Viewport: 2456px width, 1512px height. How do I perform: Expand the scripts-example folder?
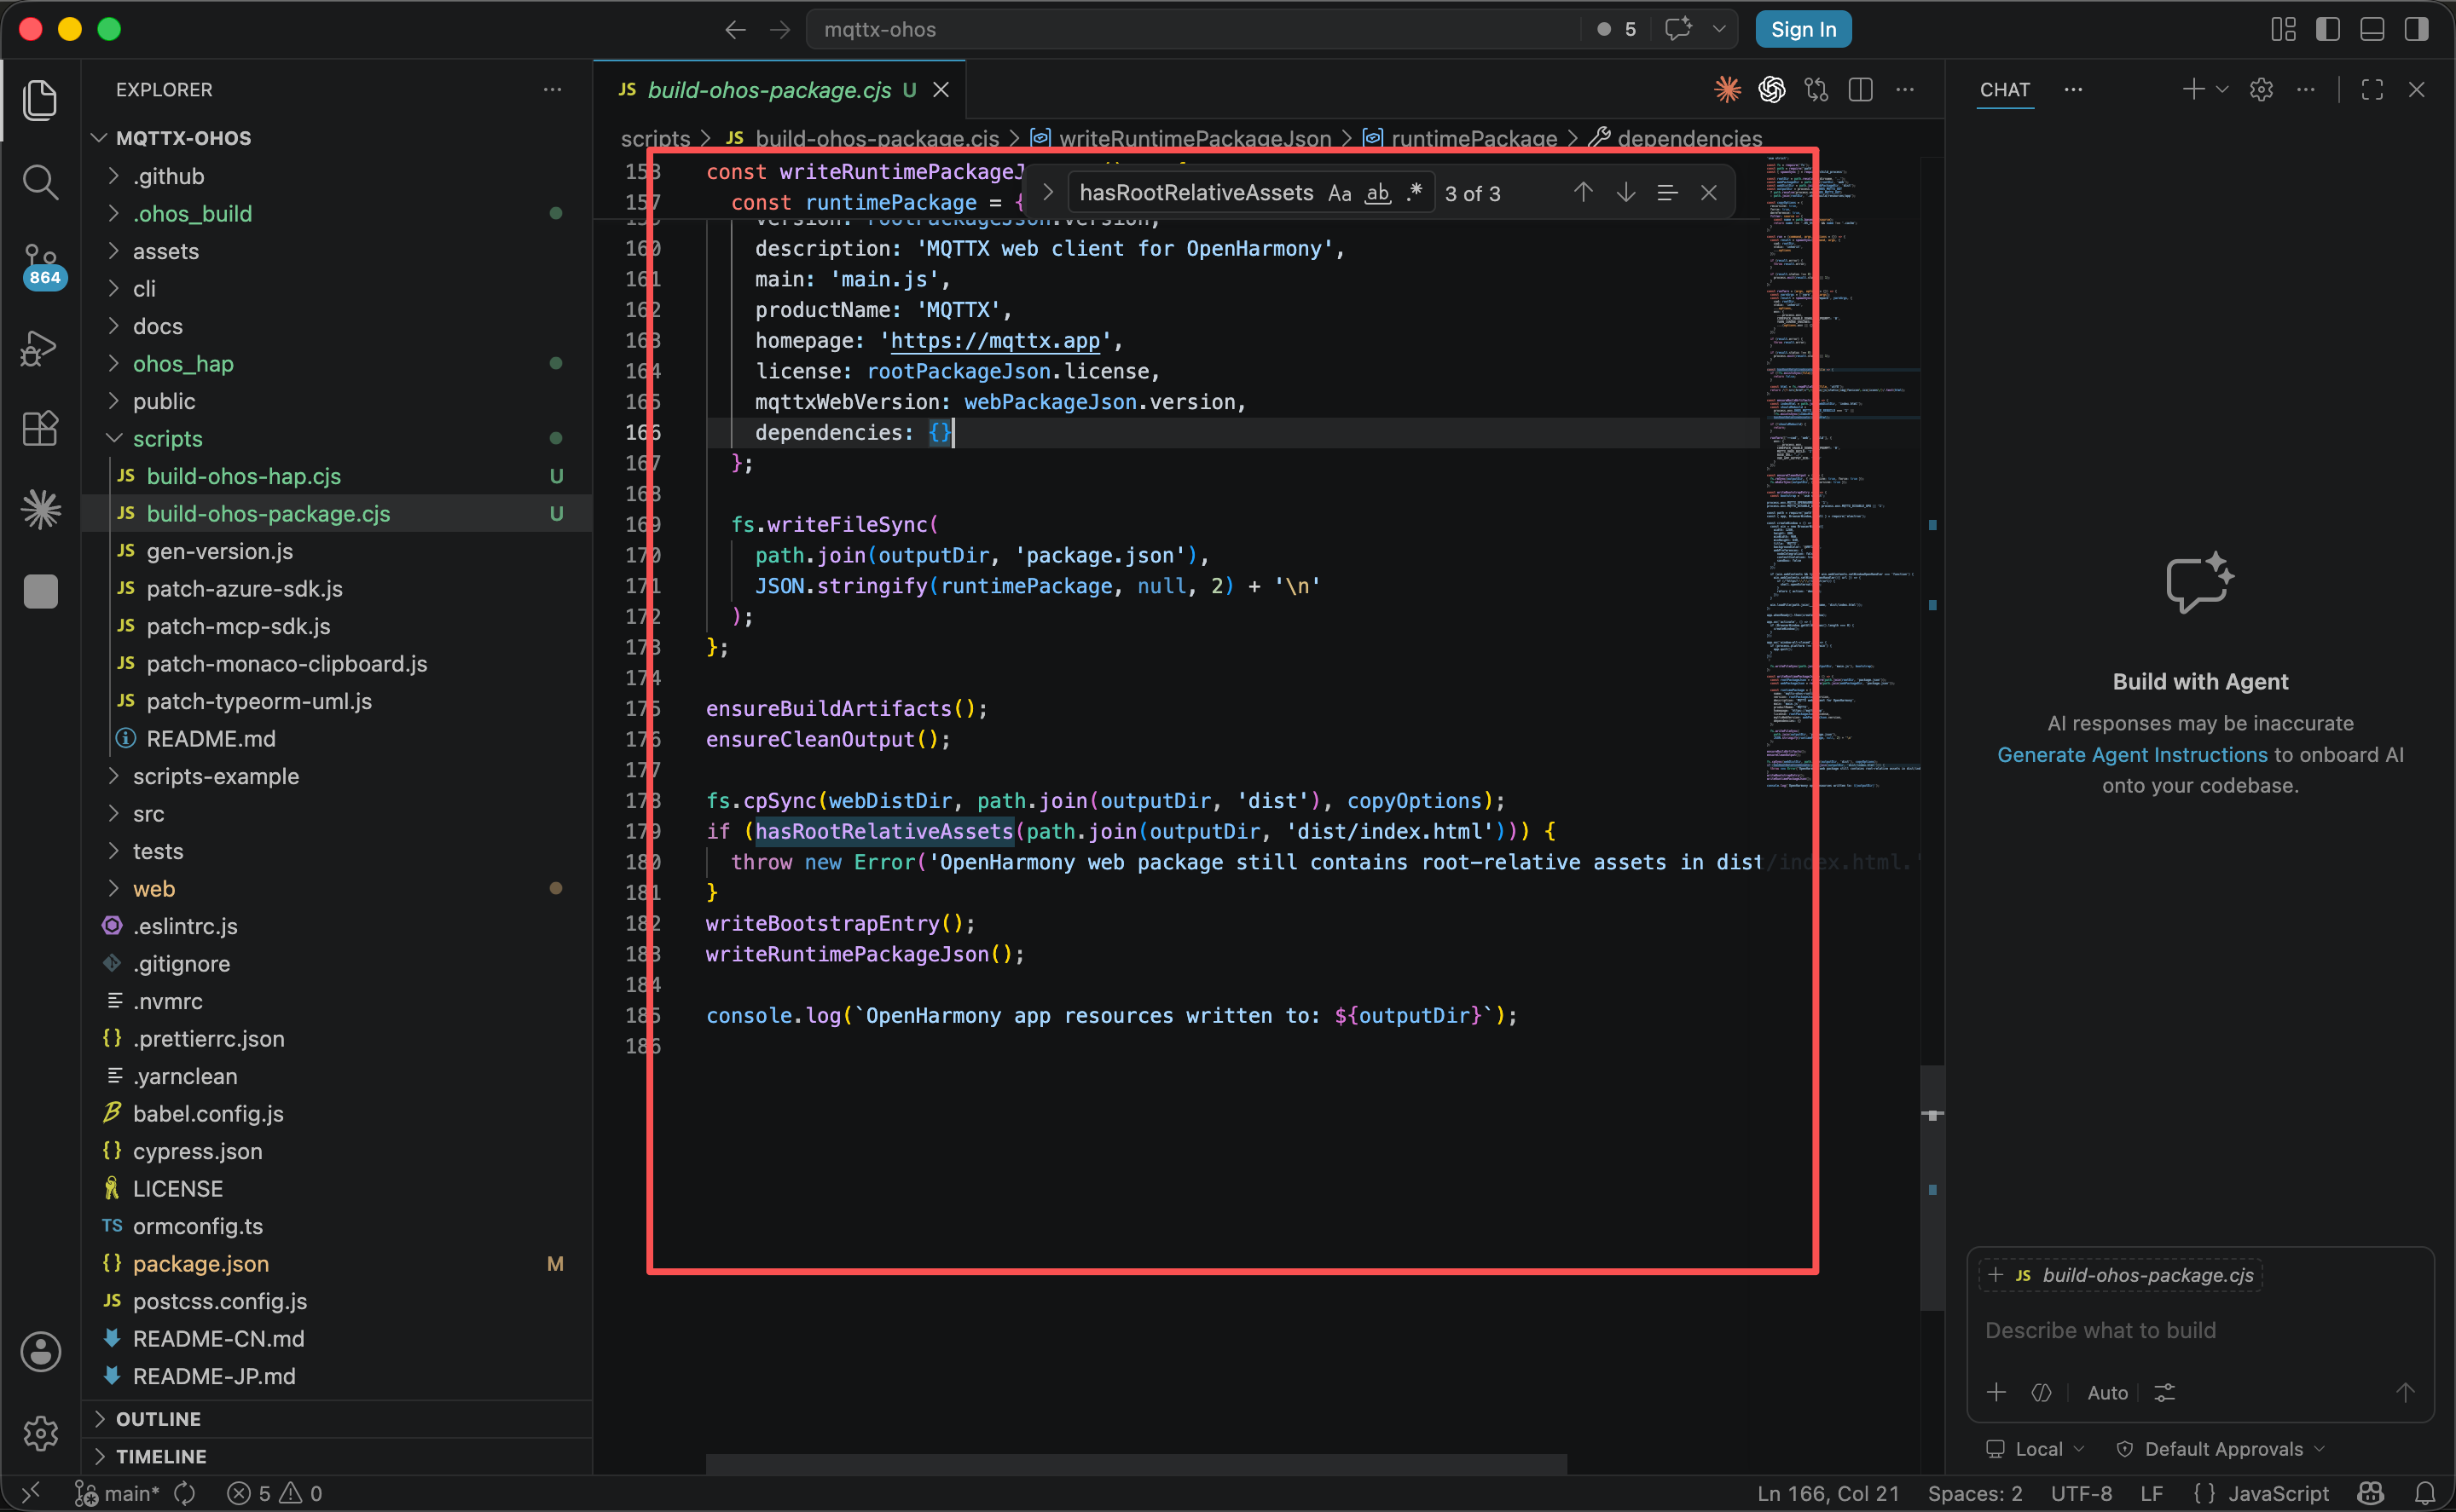113,776
